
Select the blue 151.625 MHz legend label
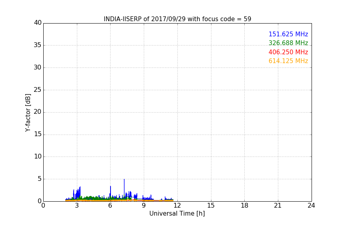[288, 34]
